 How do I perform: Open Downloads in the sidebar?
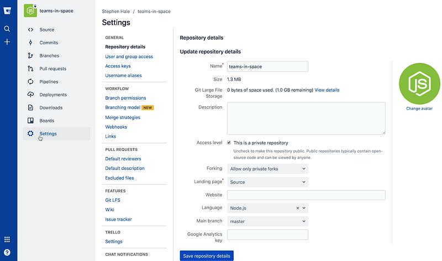pos(51,107)
